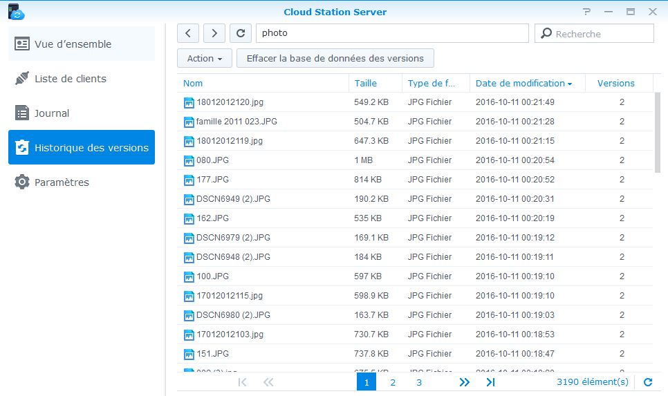This screenshot has height=396, width=668.
Task: Go to the next page arrow
Action: pos(464,382)
